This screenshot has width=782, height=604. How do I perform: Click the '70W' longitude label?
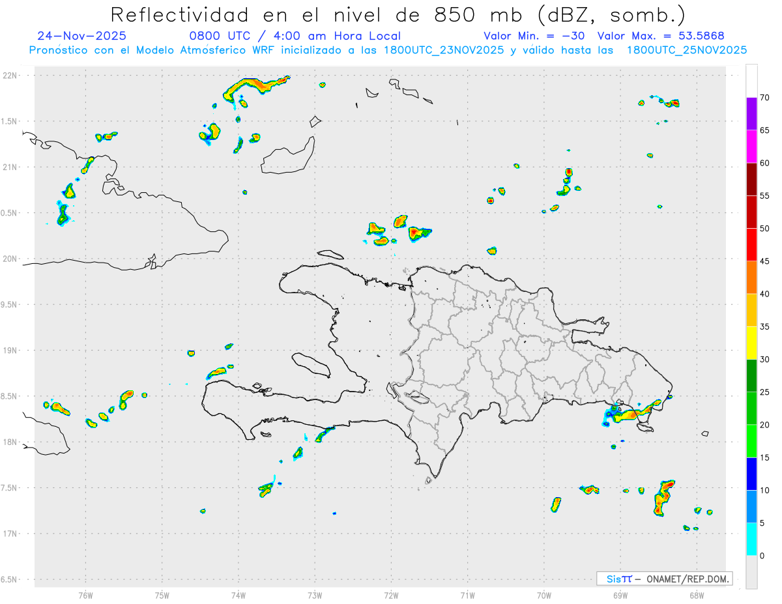tap(544, 595)
